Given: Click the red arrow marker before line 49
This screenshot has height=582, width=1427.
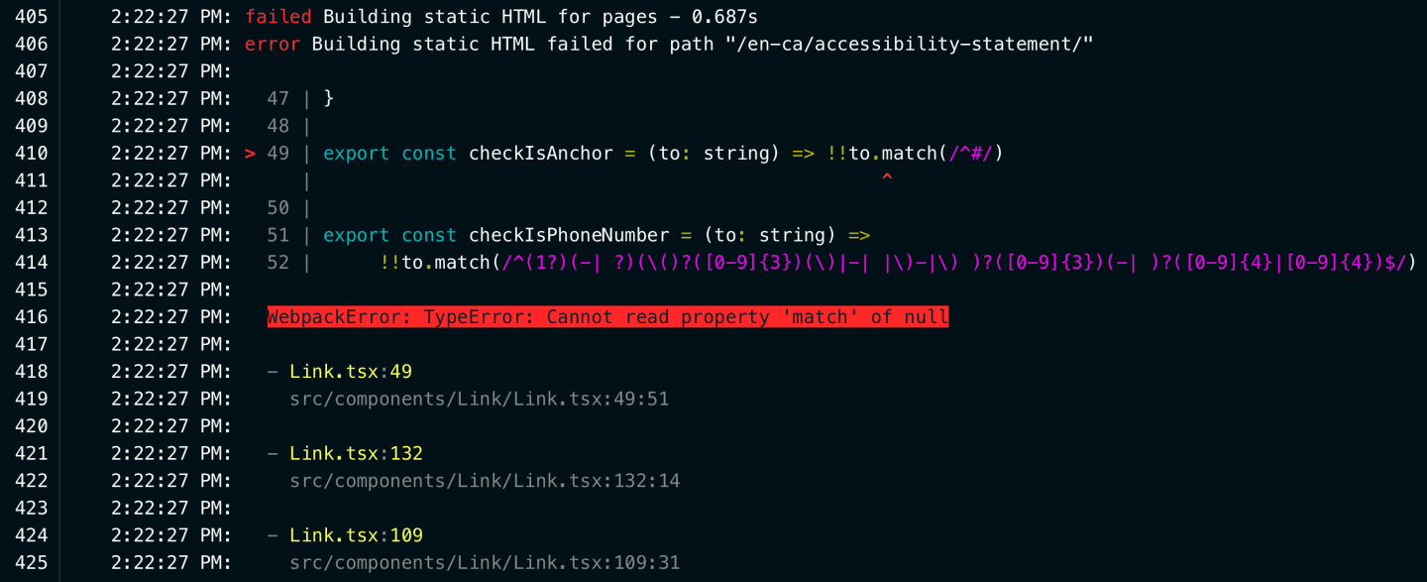Looking at the screenshot, I should click(x=251, y=154).
